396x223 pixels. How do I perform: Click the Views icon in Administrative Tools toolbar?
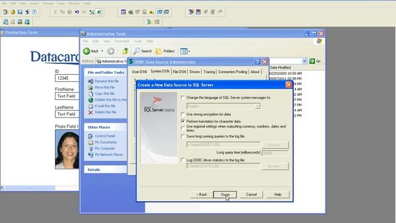point(184,51)
